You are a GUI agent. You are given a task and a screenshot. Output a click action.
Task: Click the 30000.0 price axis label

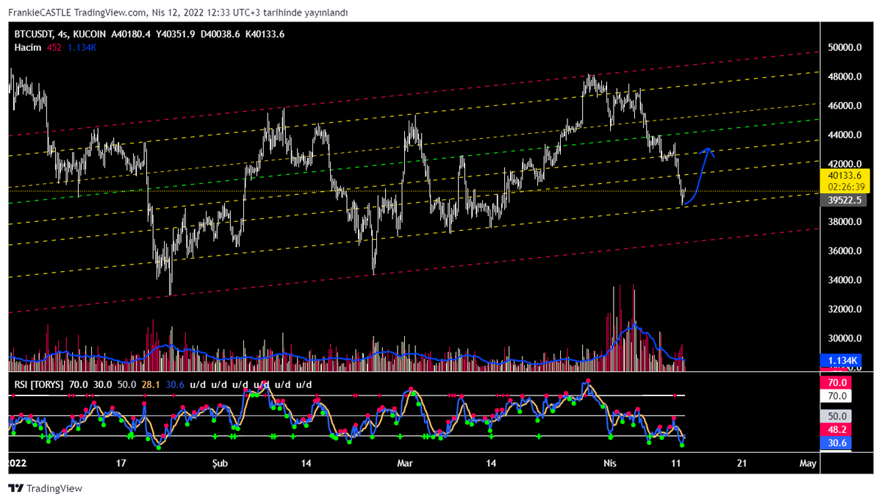coord(844,338)
